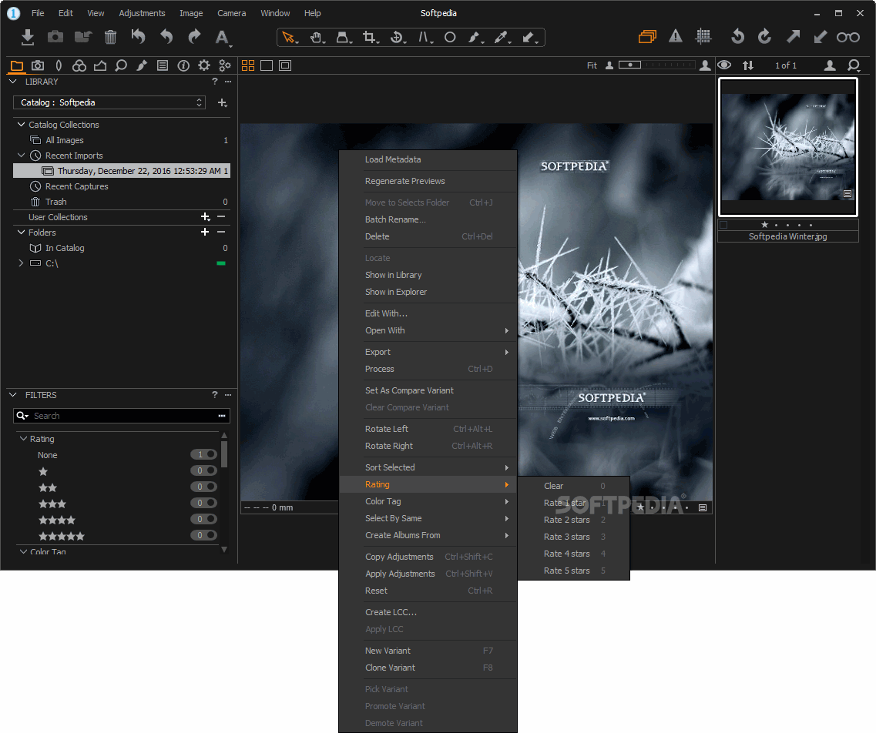Viewport: 876px width, 733px height.
Task: Open the FILTERS panel options ellipsis
Action: pos(228,395)
